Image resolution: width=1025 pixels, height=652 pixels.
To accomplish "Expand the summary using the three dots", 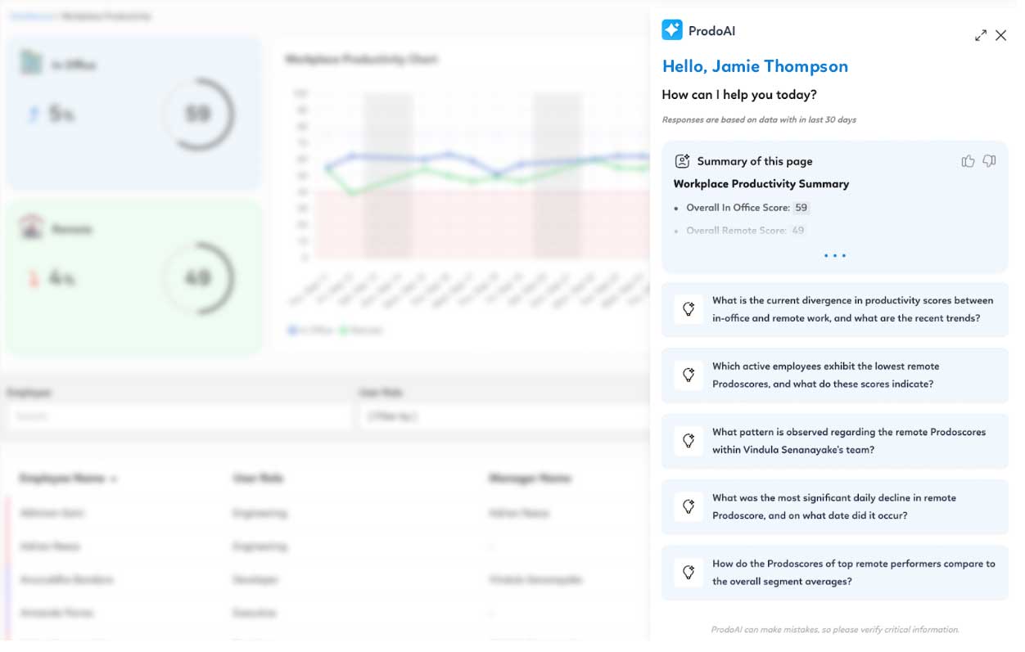I will (x=834, y=256).
